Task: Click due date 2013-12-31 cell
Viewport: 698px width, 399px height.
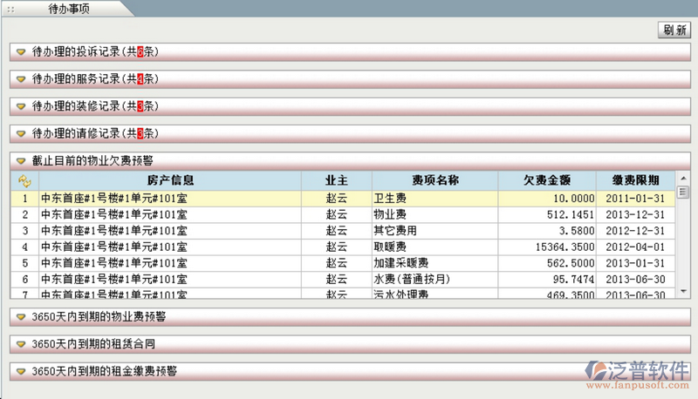Action: pos(636,215)
